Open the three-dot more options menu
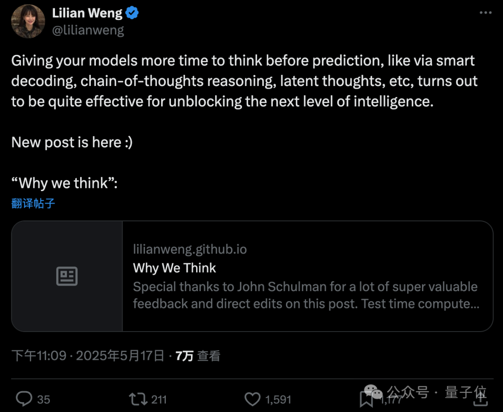503x412 pixels. click(485, 13)
